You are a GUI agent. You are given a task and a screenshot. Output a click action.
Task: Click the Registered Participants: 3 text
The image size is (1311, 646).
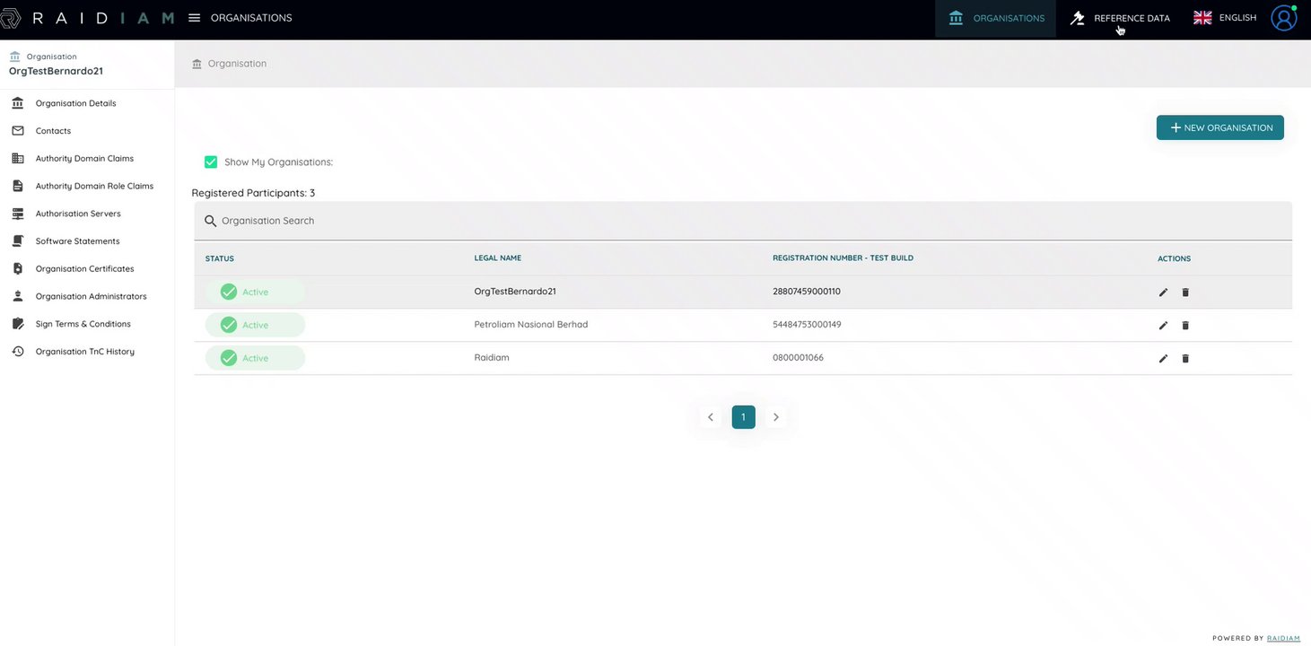(253, 193)
